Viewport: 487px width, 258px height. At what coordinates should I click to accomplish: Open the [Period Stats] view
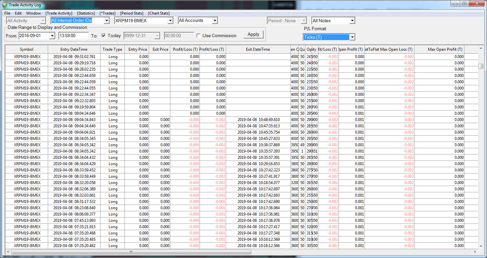(132, 13)
